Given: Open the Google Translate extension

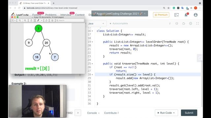Looking at the screenshot, I should pos(182,8).
